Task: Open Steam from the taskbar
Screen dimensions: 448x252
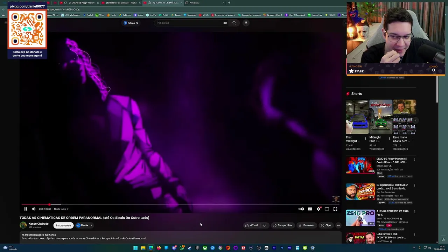Action: [189, 248]
